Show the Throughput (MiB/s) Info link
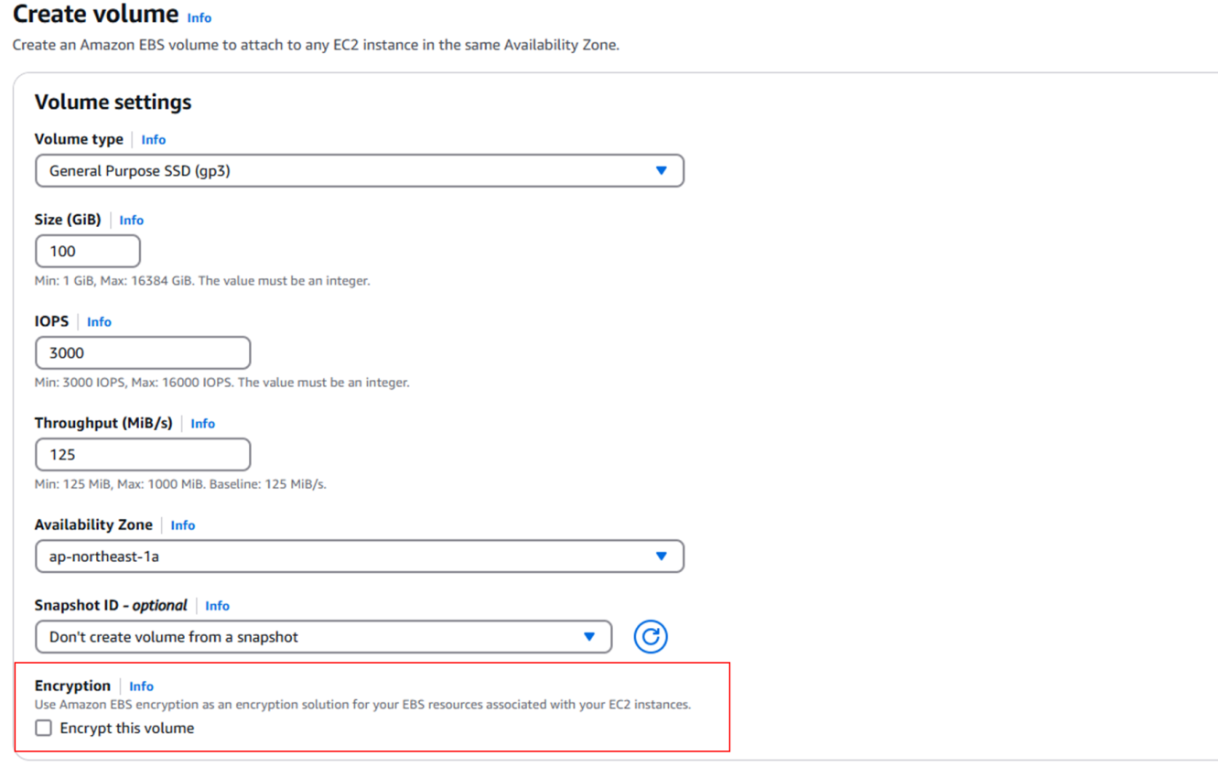Viewport: 1218px width, 767px height. point(202,424)
